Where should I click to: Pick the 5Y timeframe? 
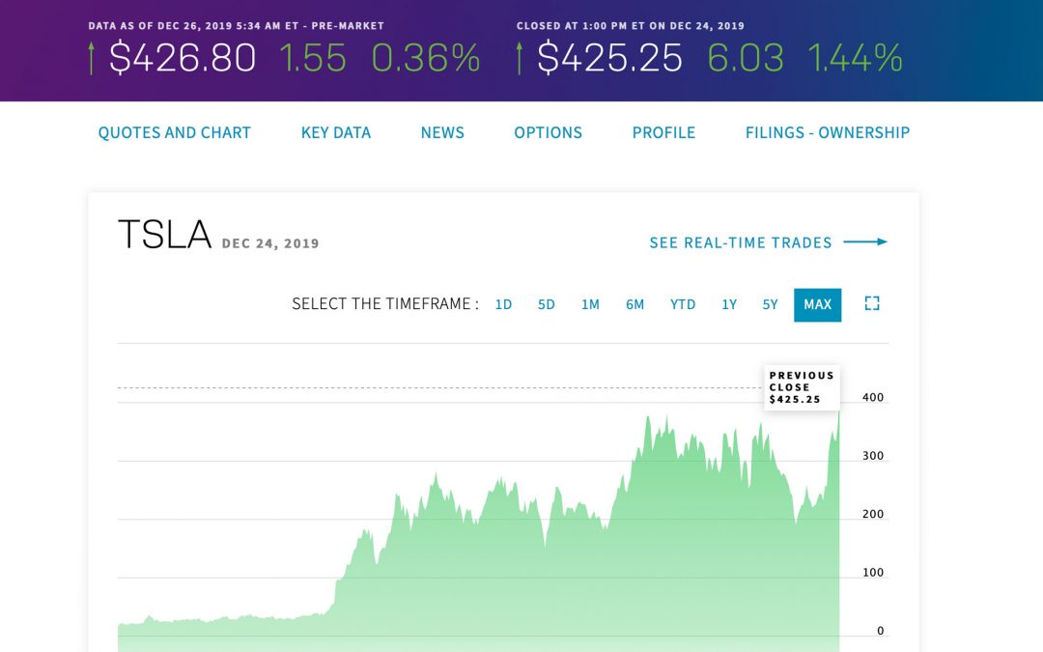click(770, 304)
